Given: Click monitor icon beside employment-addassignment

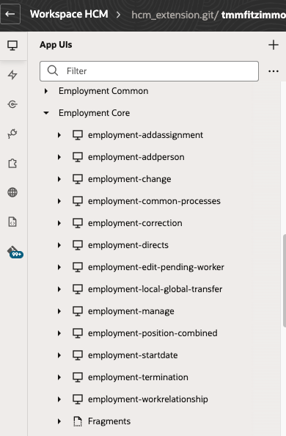Looking at the screenshot, I should (78, 135).
